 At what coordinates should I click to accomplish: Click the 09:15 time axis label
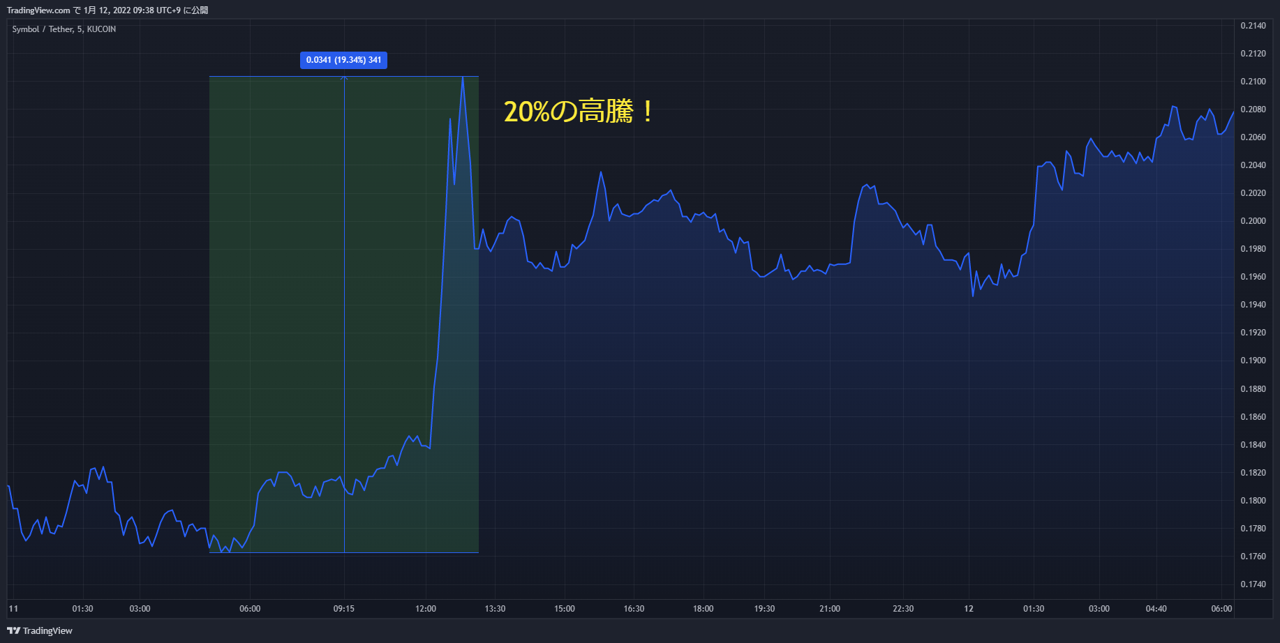(343, 609)
